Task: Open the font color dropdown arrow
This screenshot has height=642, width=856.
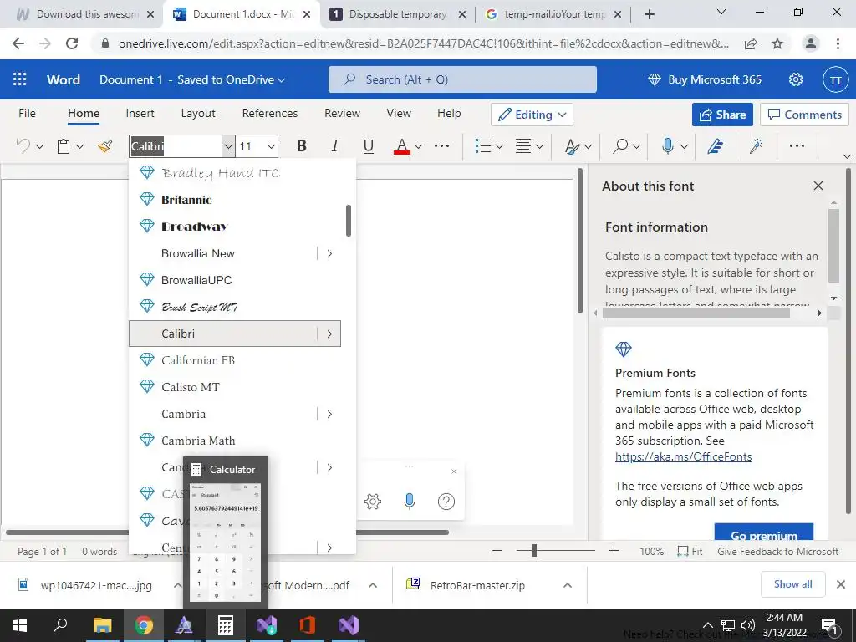Action: 418,146
